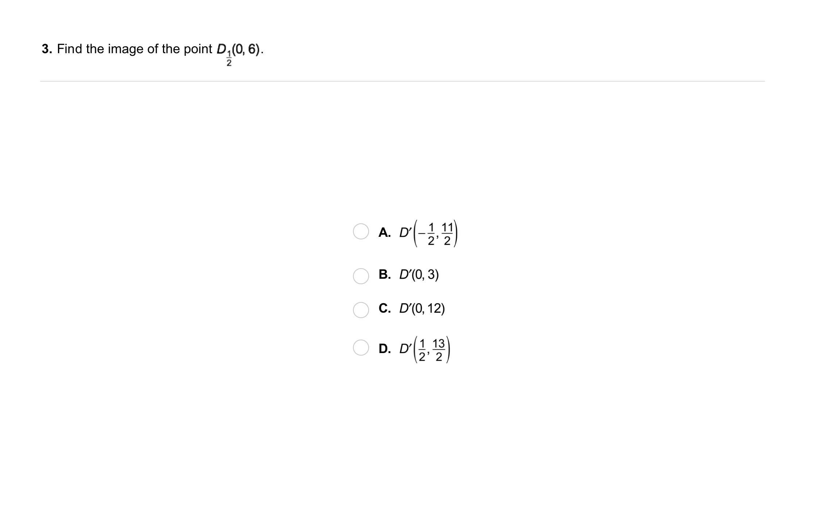Image resolution: width=827 pixels, height=513 pixels.
Task: Choose the radio button for option B
Action: point(361,276)
